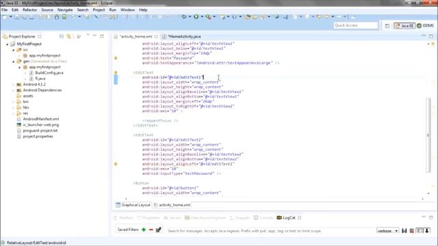The image size is (438, 246).
Task: Switch to the Java EE perspective
Action: pyautogui.click(x=404, y=26)
